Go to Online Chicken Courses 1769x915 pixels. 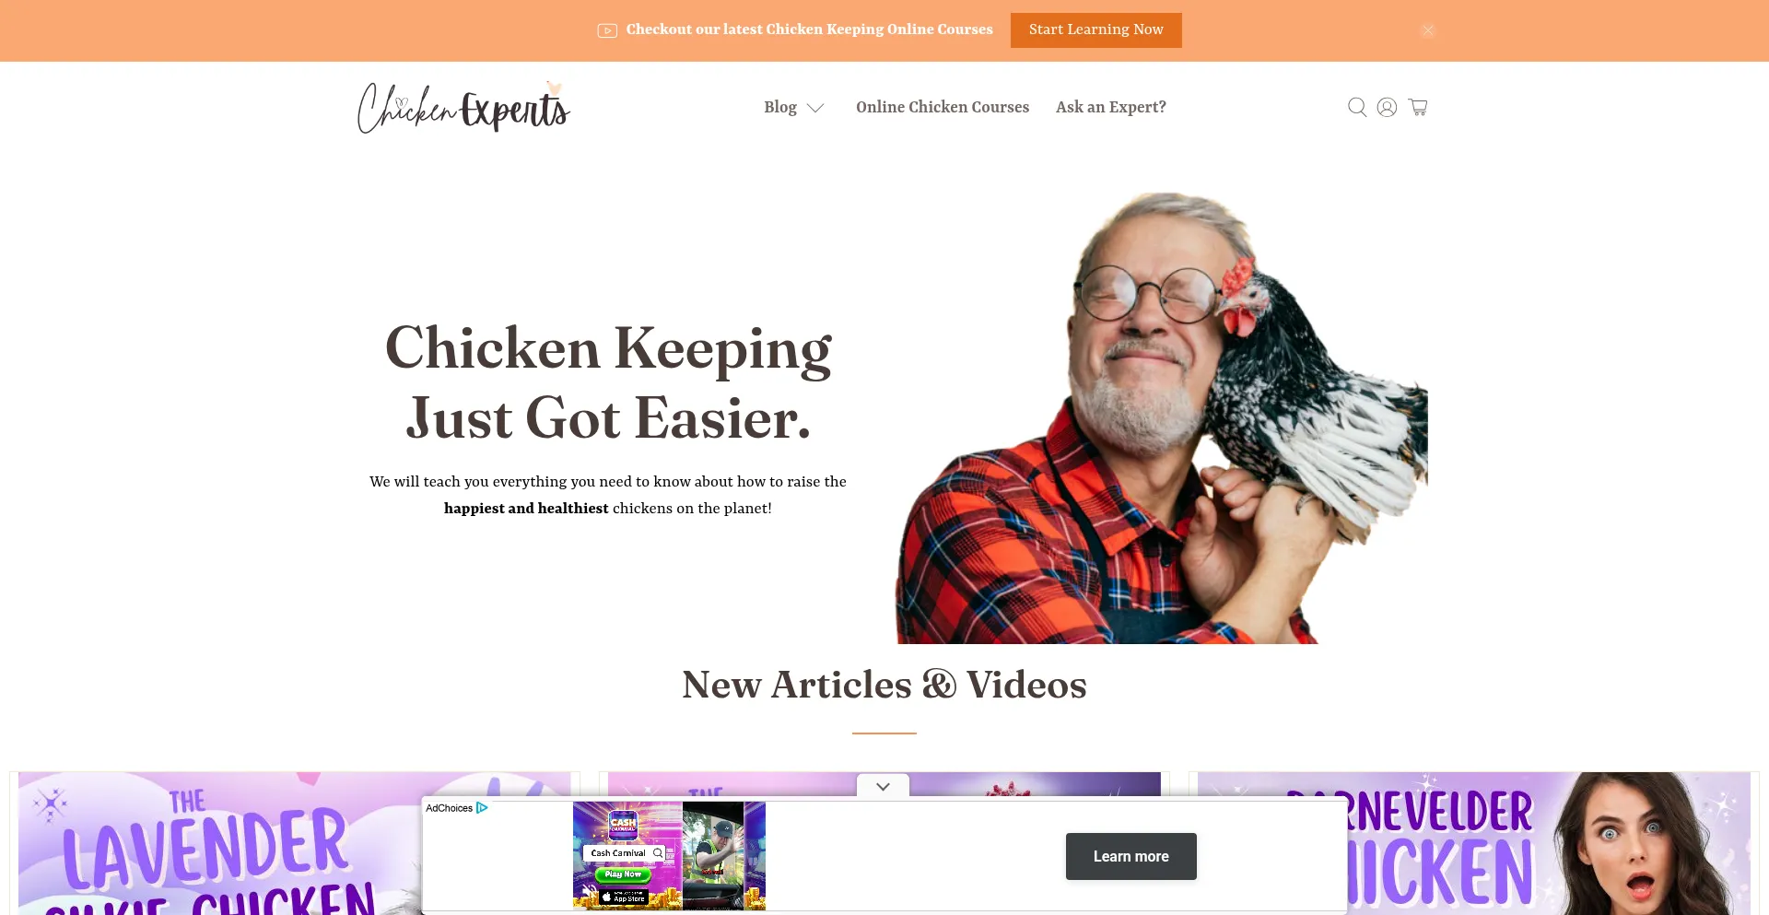pos(943,107)
